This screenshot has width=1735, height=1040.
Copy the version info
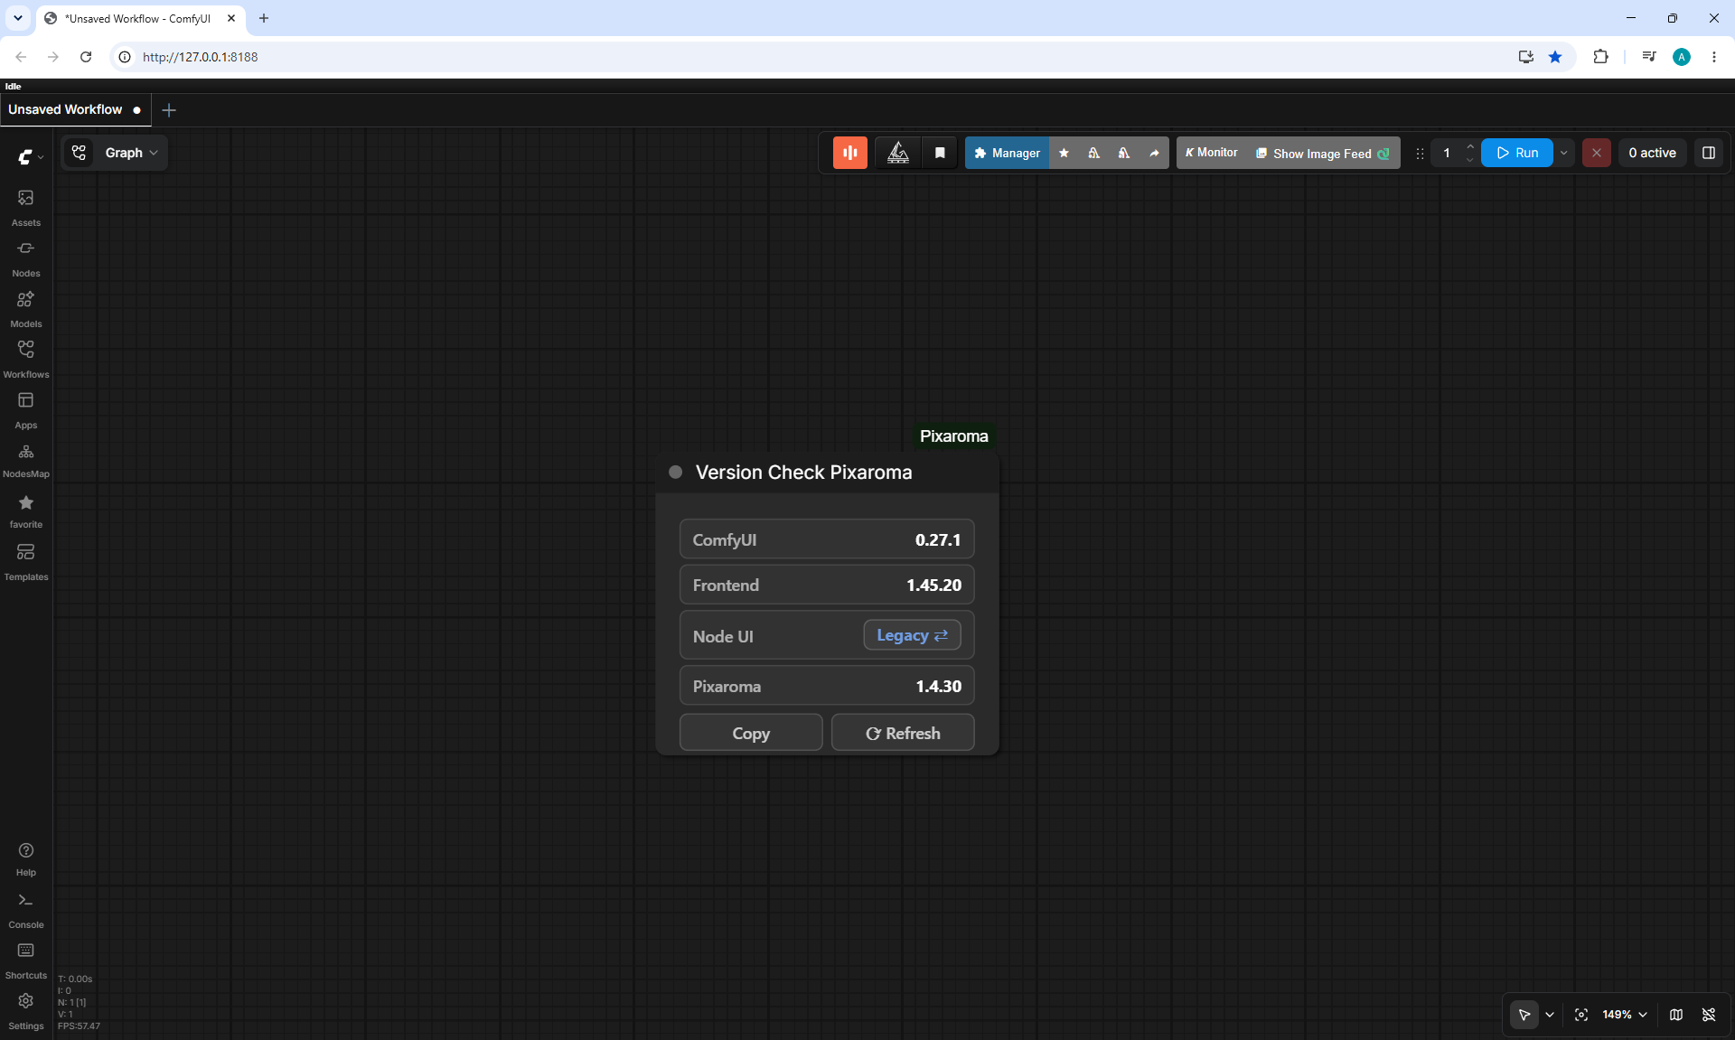coord(751,733)
